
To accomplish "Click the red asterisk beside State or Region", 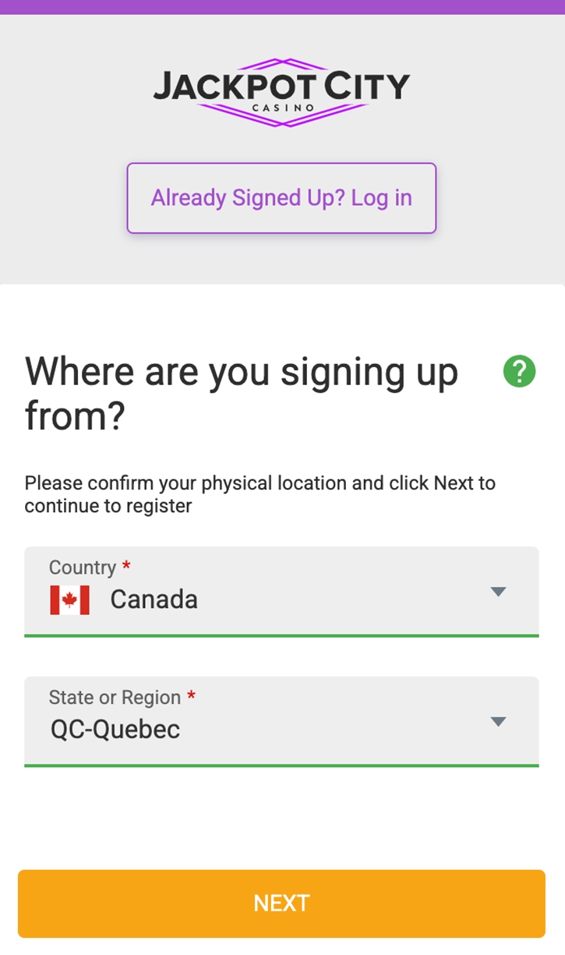I will coord(191,696).
